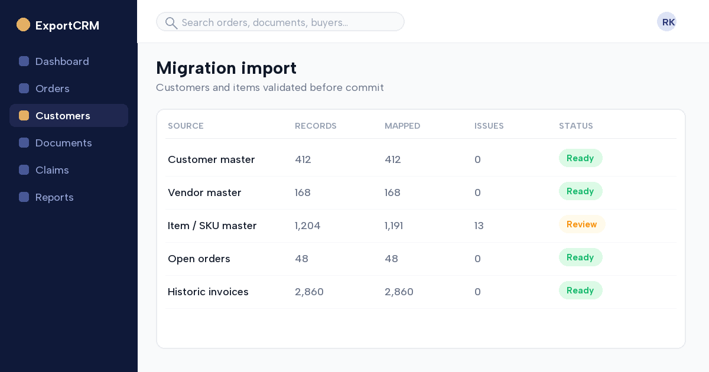This screenshot has width=709, height=372.
Task: Click Ready badge for Customer master
Action: point(581,158)
